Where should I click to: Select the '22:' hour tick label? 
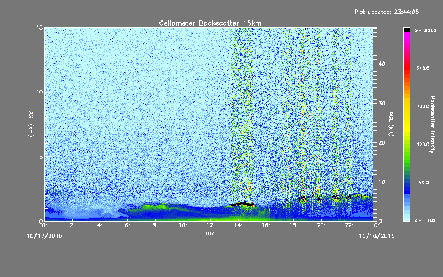tap(349, 225)
